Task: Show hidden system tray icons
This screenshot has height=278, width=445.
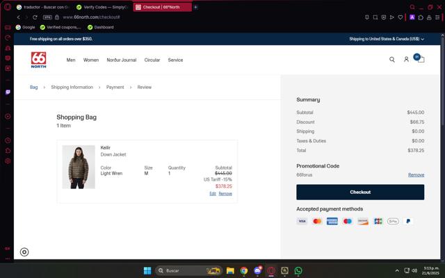Action: (x=397, y=270)
